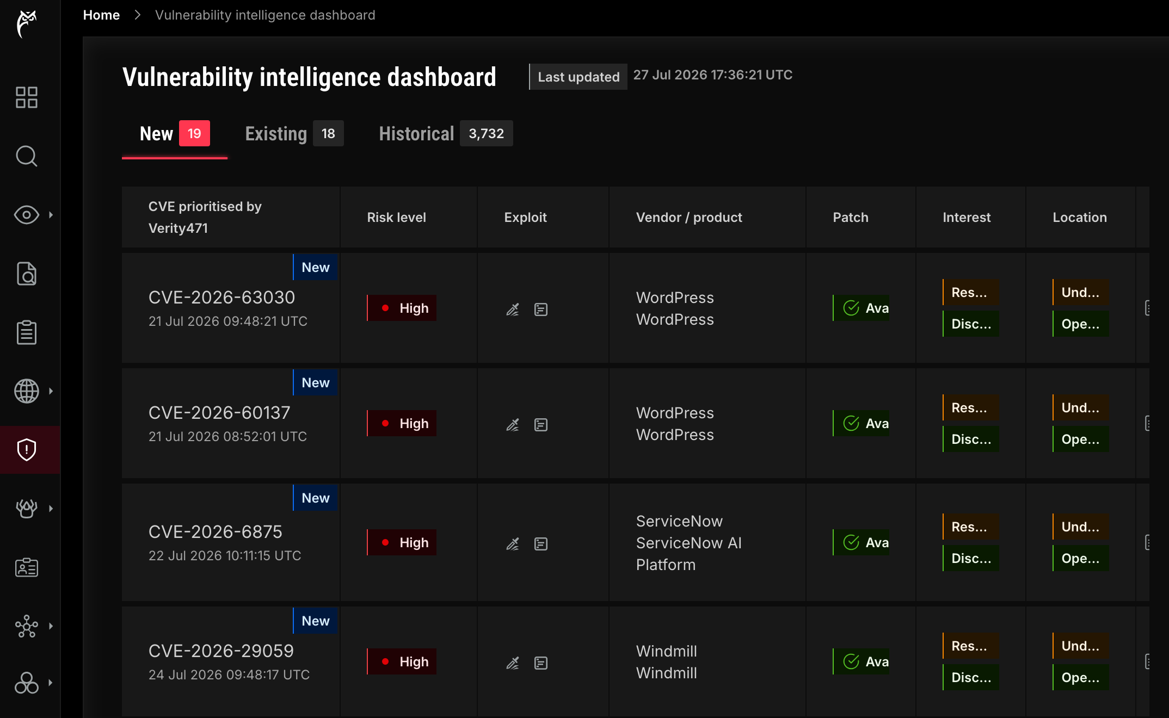Click Ope... location tag for CVE-2026-60137

[x=1081, y=440]
